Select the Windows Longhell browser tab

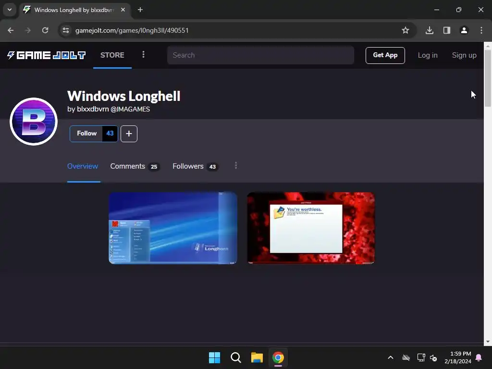[x=74, y=10]
